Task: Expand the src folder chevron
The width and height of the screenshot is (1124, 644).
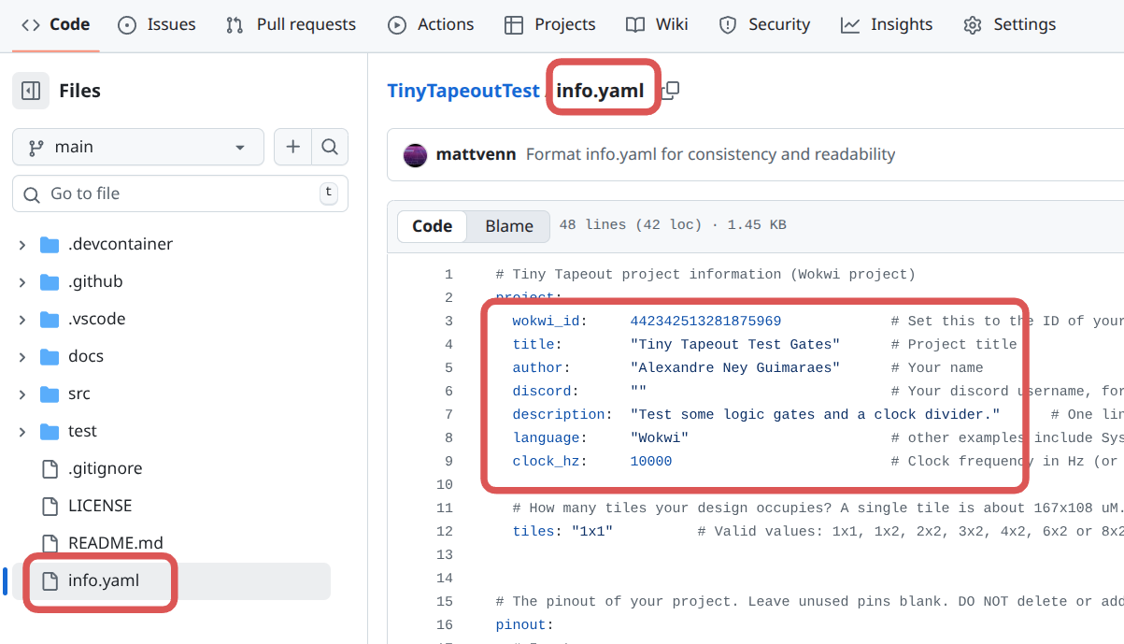Action: click(22, 394)
